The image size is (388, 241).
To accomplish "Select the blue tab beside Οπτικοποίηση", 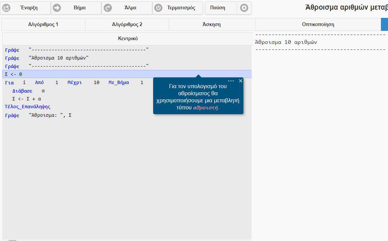I will pos(385,24).
